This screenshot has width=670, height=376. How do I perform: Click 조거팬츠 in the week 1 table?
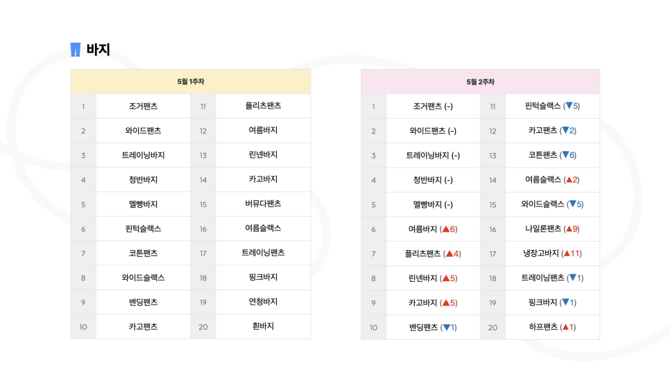(143, 107)
